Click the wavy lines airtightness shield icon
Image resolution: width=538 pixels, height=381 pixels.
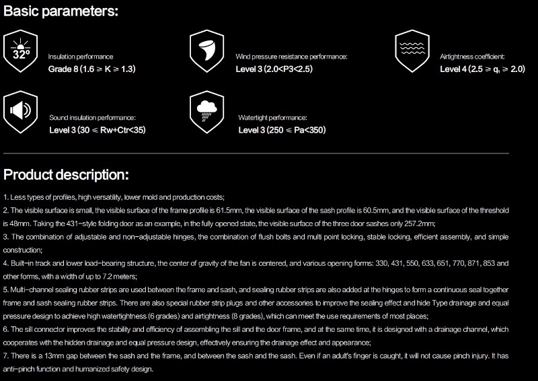pyautogui.click(x=412, y=51)
